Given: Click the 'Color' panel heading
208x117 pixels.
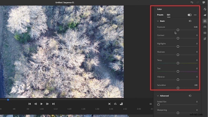Looking at the screenshot, I should coord(159,9).
